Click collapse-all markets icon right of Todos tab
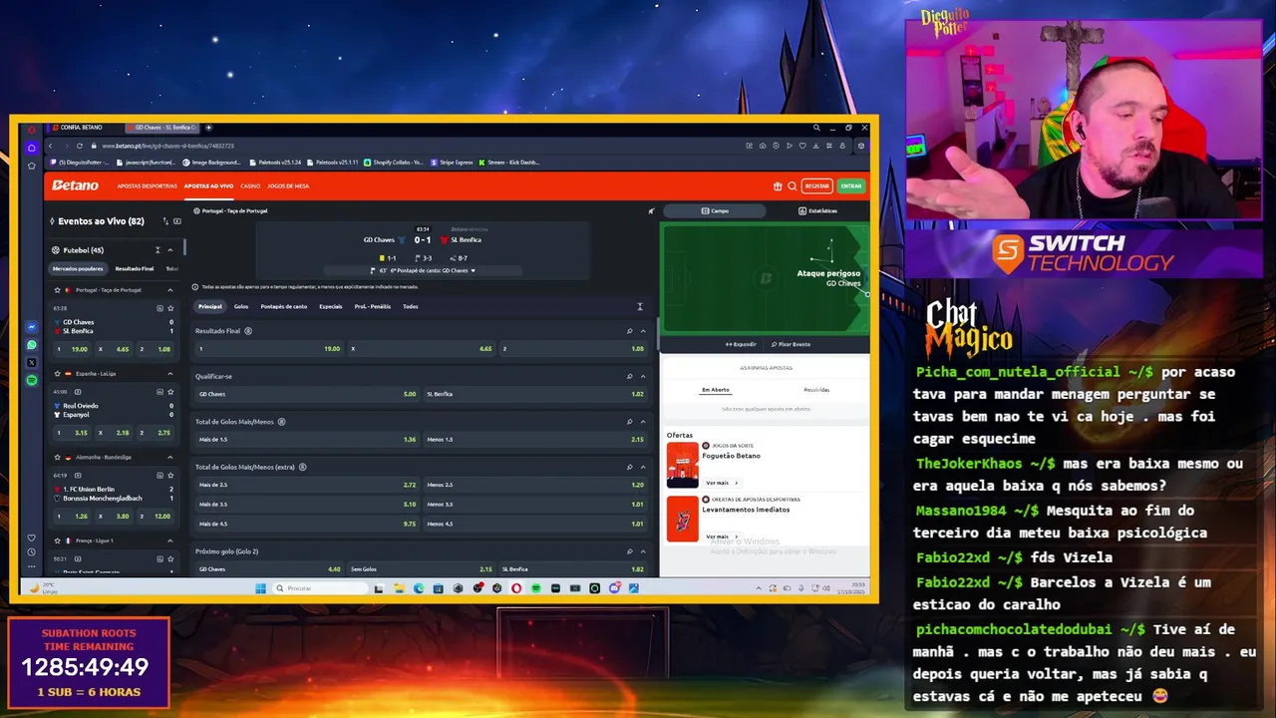 pyautogui.click(x=640, y=307)
